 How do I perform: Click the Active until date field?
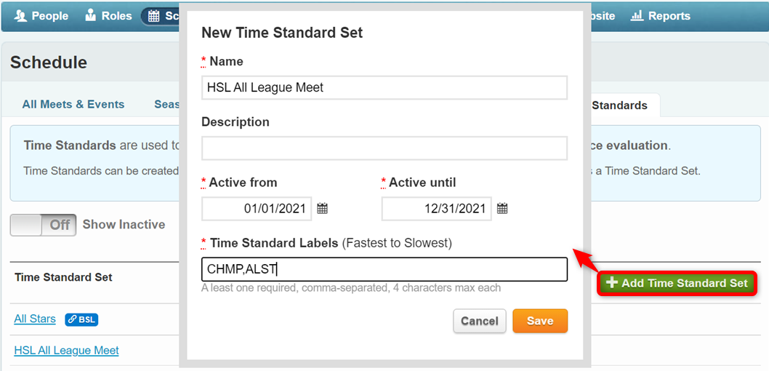point(437,209)
